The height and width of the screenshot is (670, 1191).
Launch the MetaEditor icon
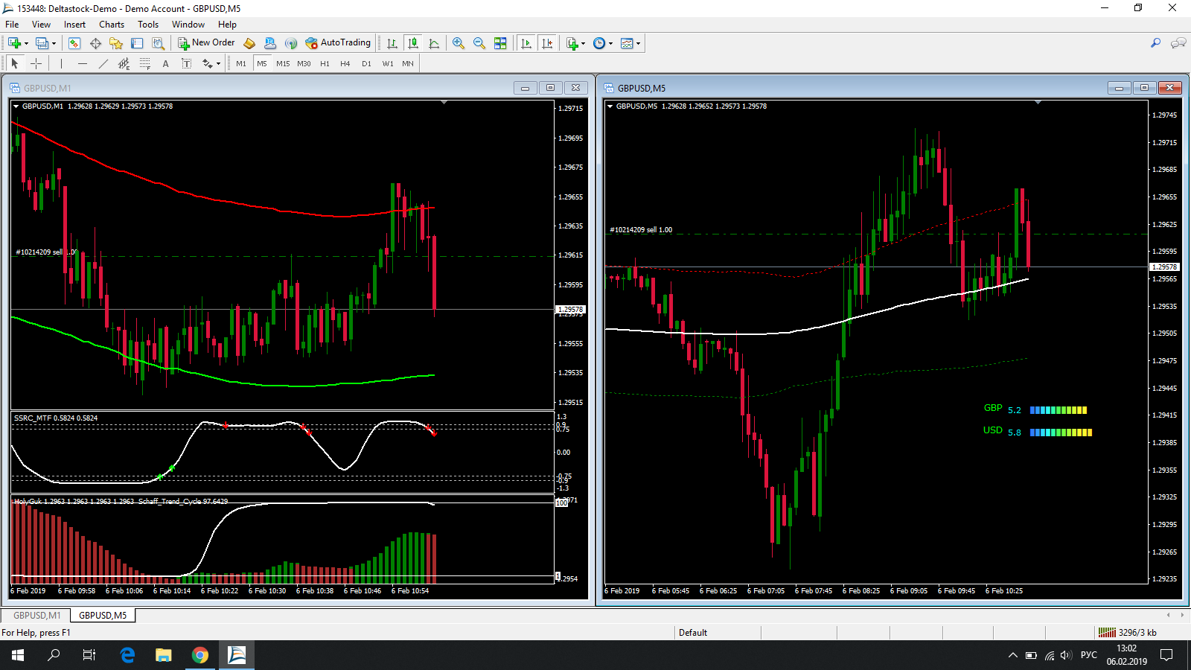click(249, 43)
